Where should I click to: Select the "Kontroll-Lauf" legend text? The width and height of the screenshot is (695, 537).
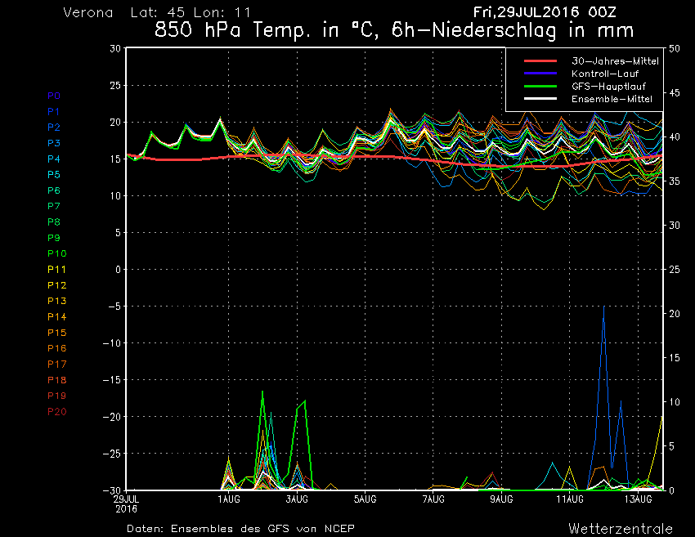605,74
